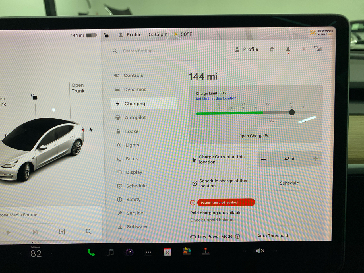Open the Charging settings section
The height and width of the screenshot is (273, 364).
pyautogui.click(x=135, y=104)
